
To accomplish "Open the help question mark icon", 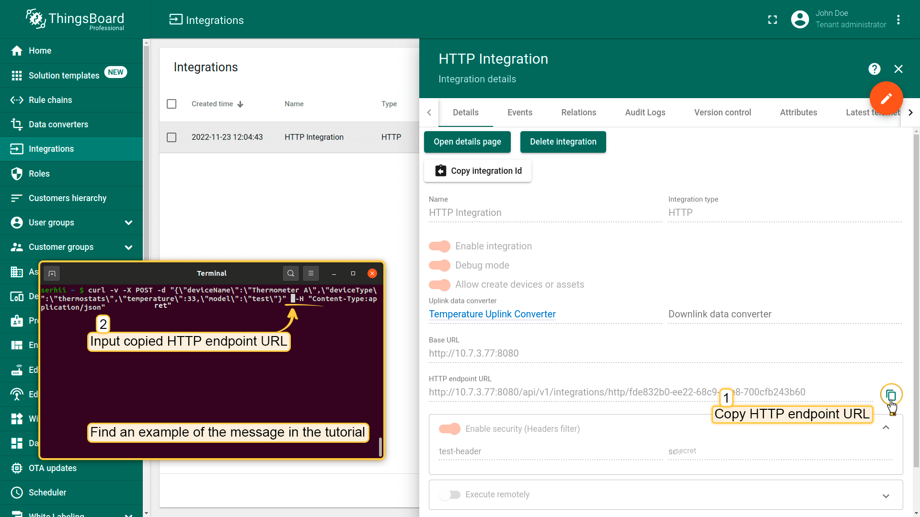I will [x=874, y=69].
